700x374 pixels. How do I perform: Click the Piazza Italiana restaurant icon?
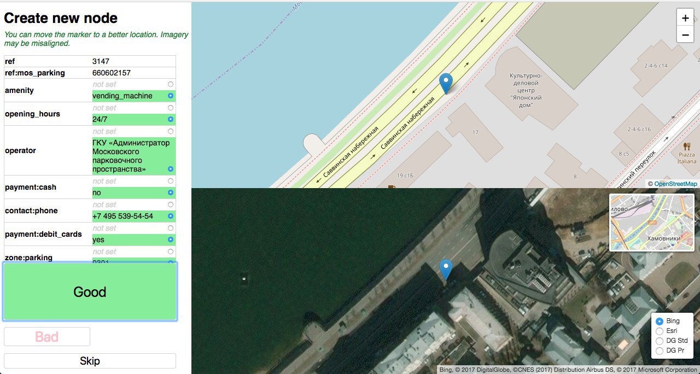coord(686,147)
